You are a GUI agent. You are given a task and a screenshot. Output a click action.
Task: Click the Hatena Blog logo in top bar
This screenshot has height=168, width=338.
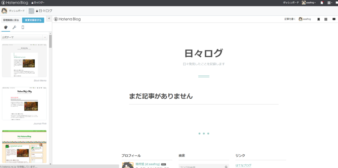pyautogui.click(x=15, y=3)
